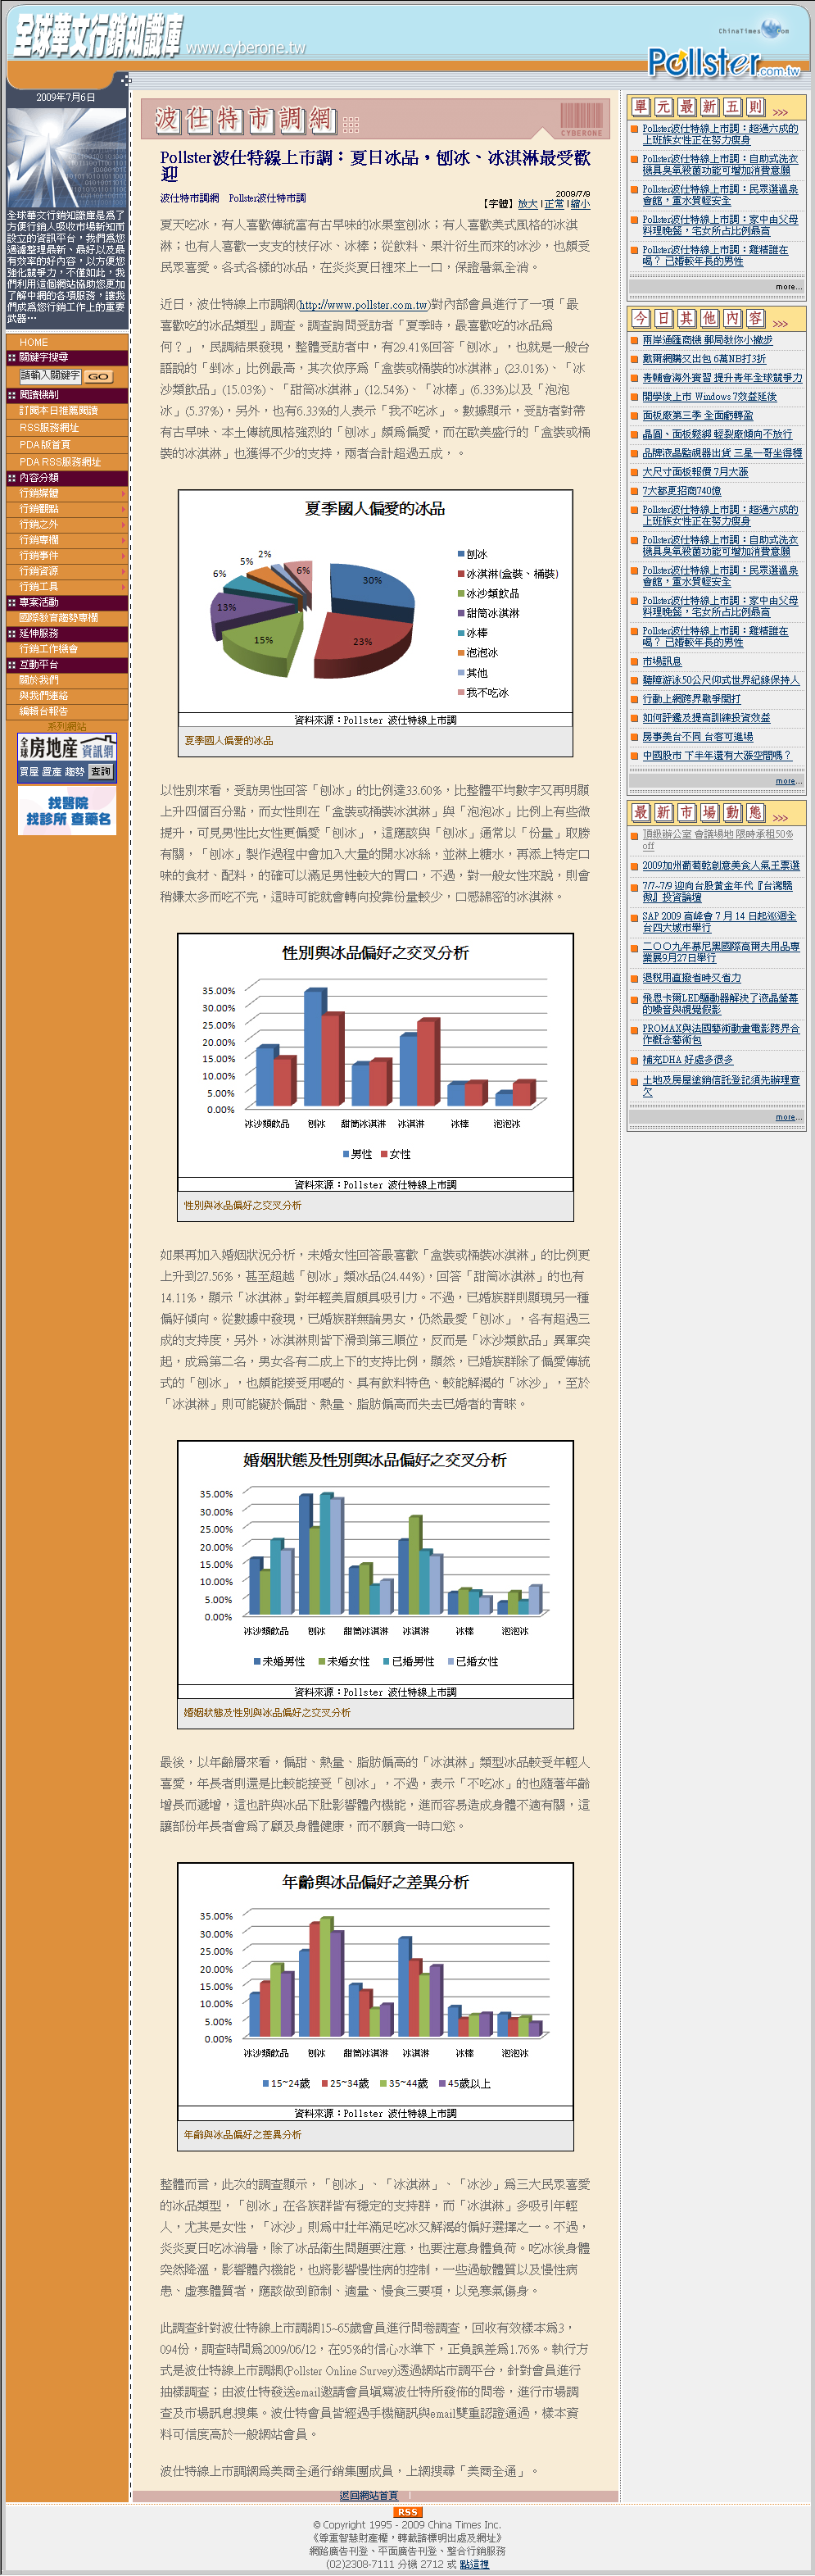The width and height of the screenshot is (815, 2576).
Task: Open the article 行動上網跨界戰爭開打
Action: (x=691, y=699)
